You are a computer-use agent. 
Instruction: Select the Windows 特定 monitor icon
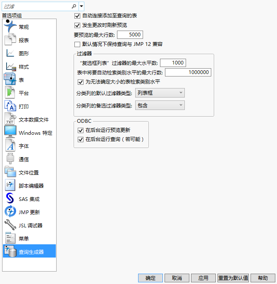point(10,132)
